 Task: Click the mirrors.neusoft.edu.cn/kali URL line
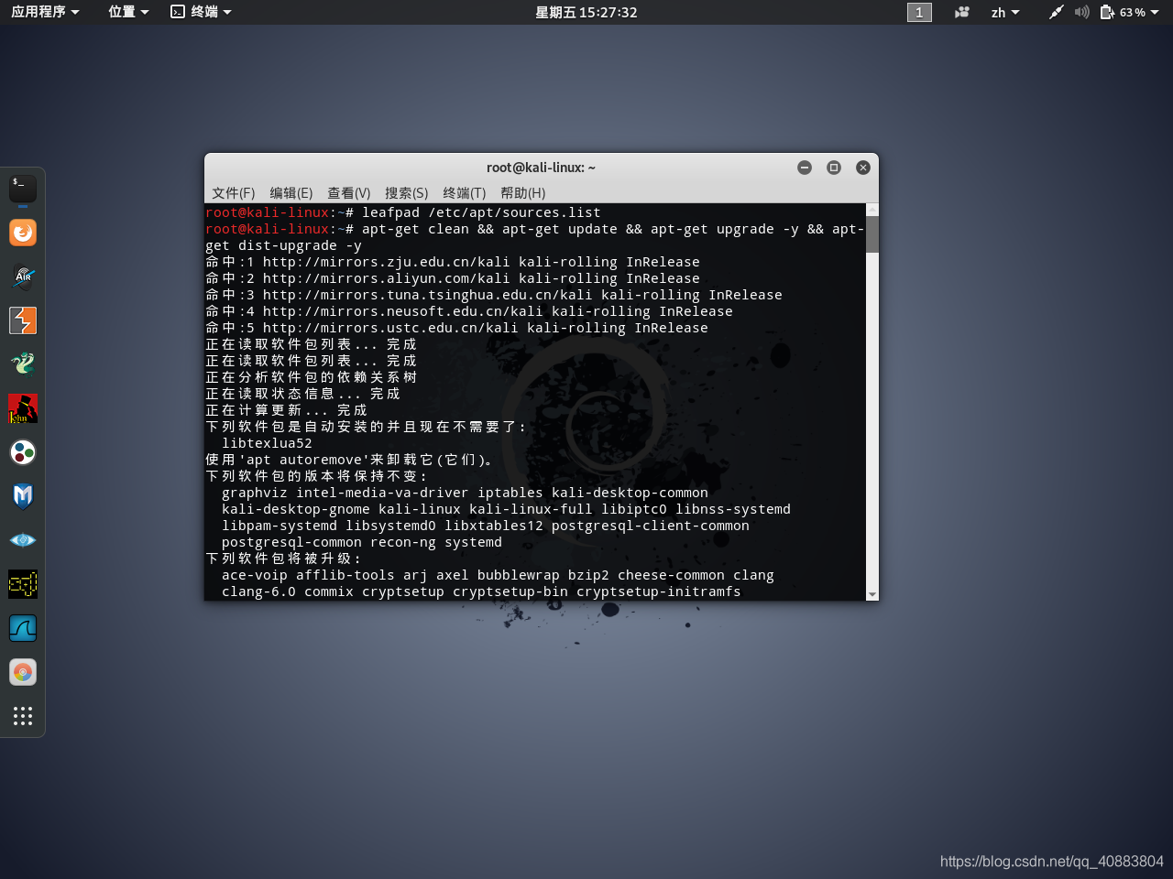click(x=470, y=311)
